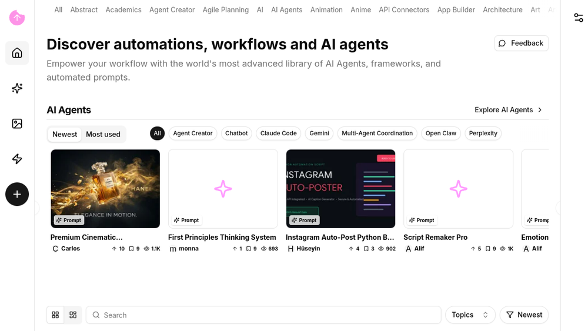
Task: Open the Academics category tab
Action: 123,10
